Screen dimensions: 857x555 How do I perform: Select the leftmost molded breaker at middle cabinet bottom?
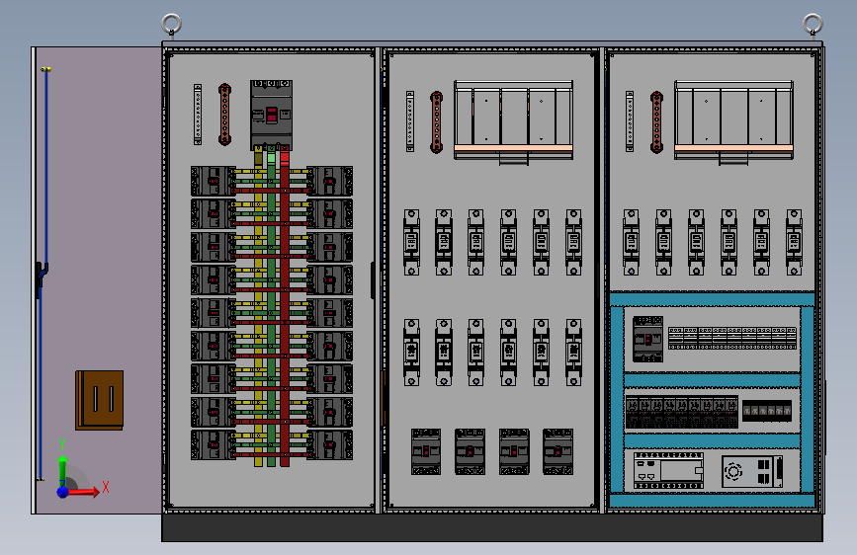coord(426,451)
